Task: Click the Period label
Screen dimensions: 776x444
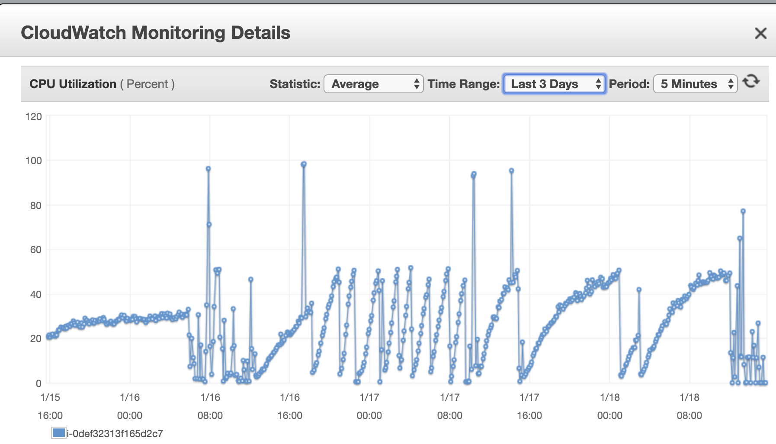Action: [x=629, y=84]
